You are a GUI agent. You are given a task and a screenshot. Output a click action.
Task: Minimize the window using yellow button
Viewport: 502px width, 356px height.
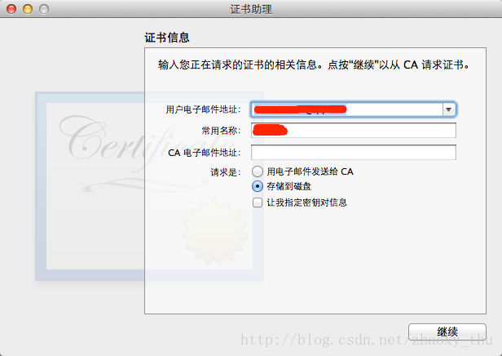pos(28,9)
